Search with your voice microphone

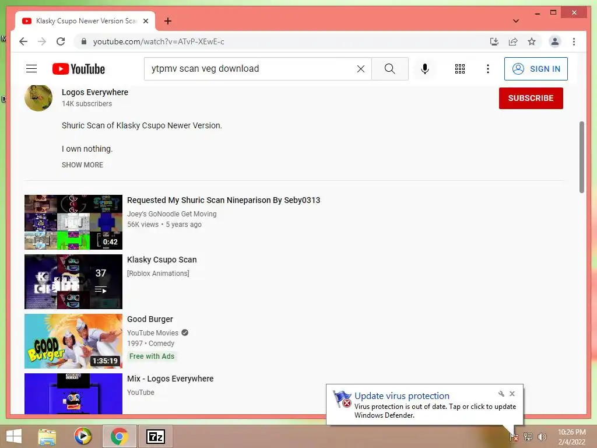[x=425, y=69]
